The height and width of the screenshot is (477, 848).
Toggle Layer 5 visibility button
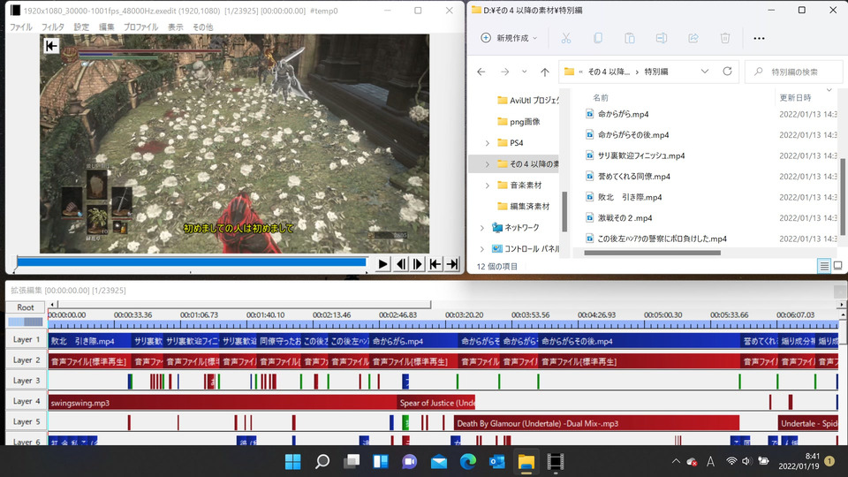coord(26,422)
